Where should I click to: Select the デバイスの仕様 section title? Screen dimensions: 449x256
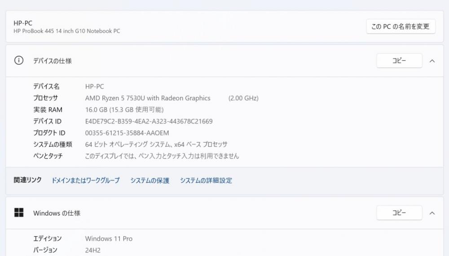53,61
